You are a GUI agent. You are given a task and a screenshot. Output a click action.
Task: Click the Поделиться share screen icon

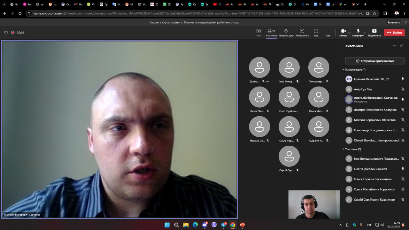coord(374,32)
